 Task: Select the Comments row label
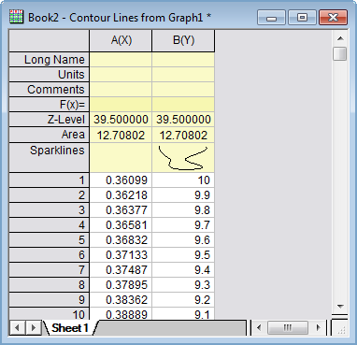50,90
